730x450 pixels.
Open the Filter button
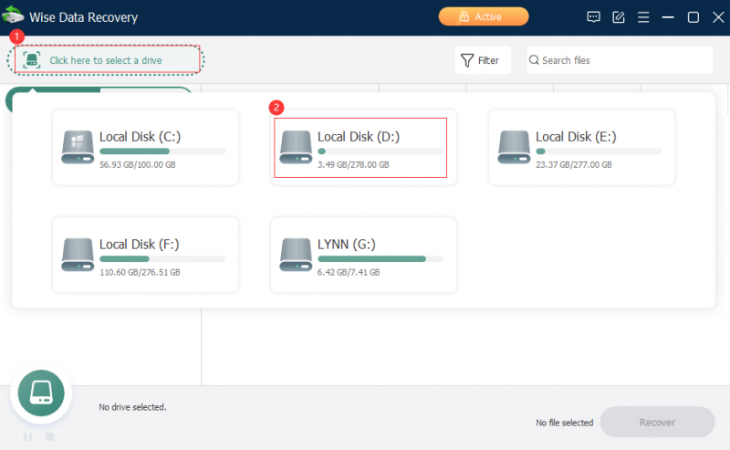(483, 60)
